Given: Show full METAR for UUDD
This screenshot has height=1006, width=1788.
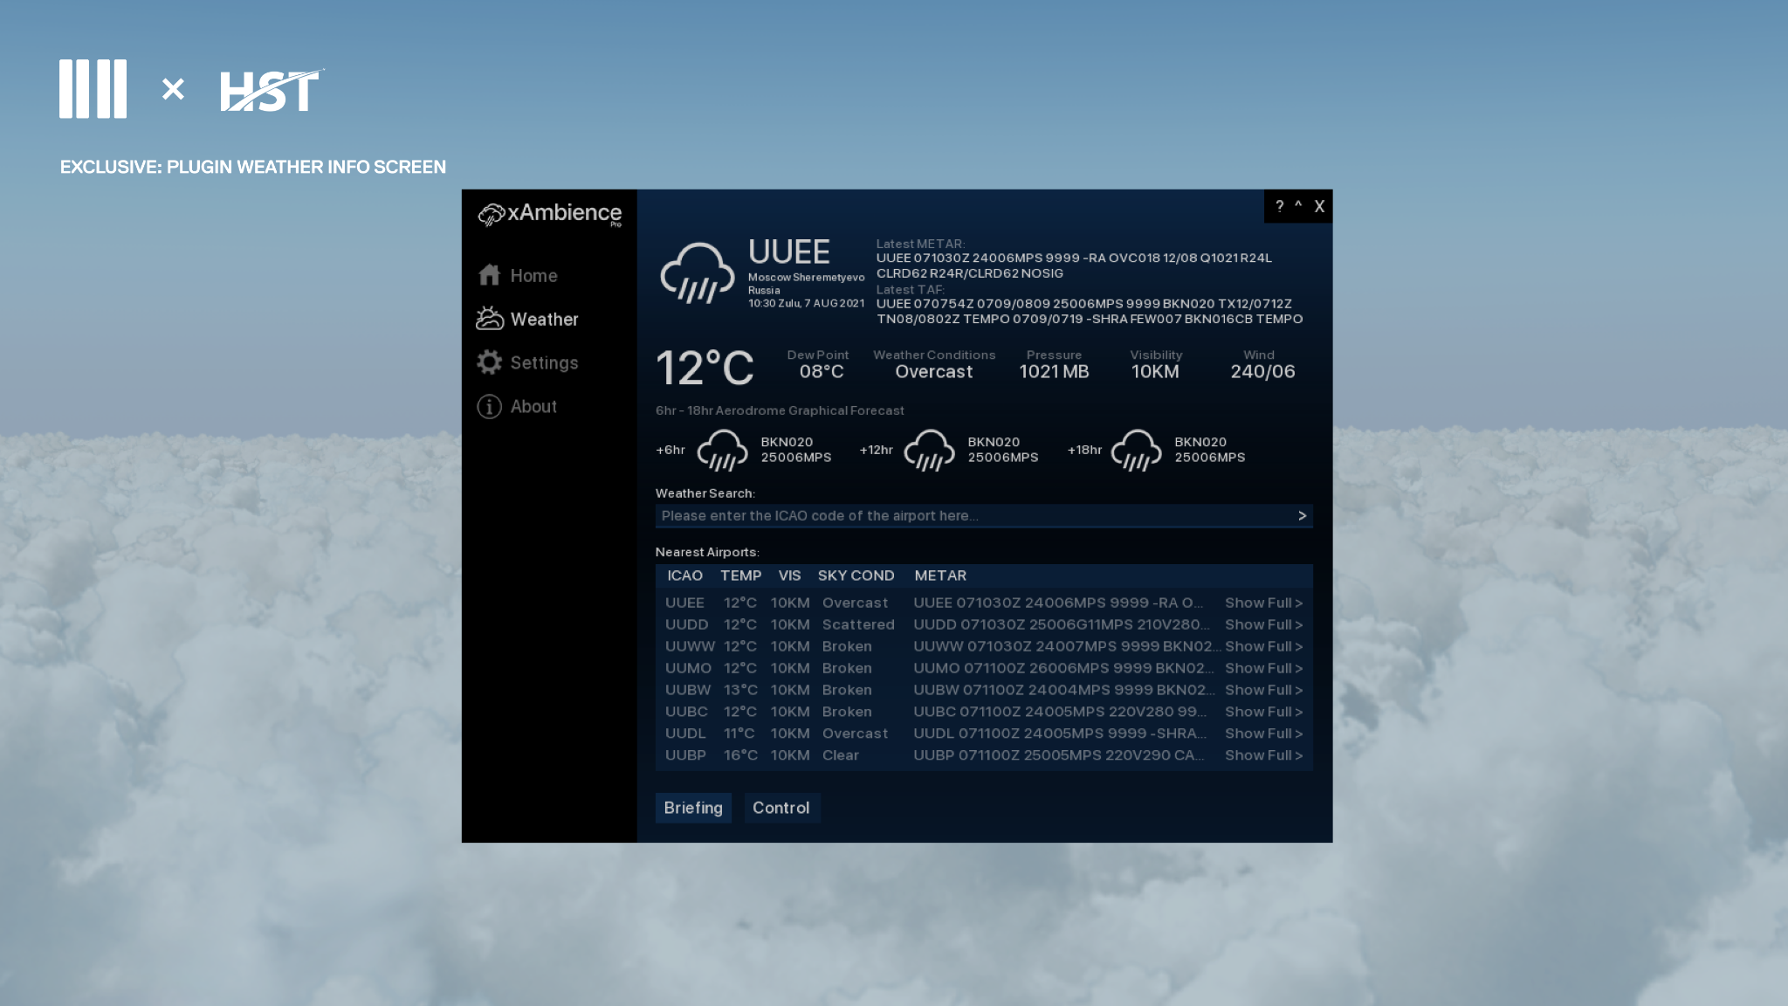Looking at the screenshot, I should point(1263,625).
